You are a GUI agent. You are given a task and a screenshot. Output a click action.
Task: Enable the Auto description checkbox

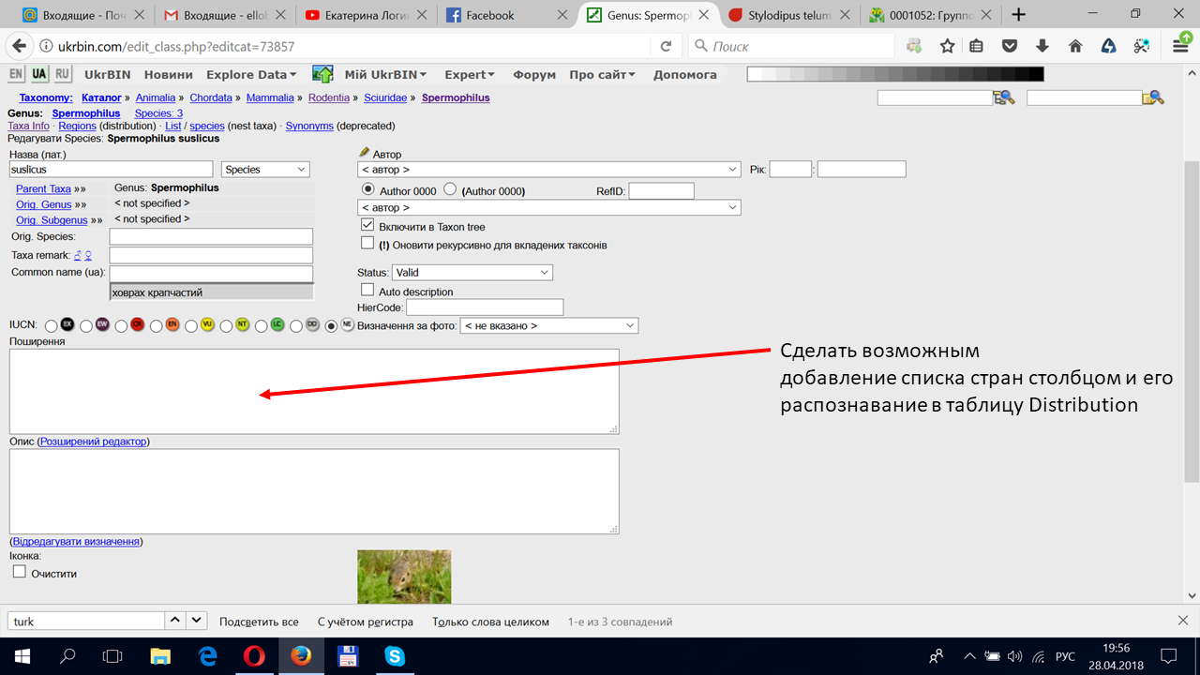coord(367,291)
